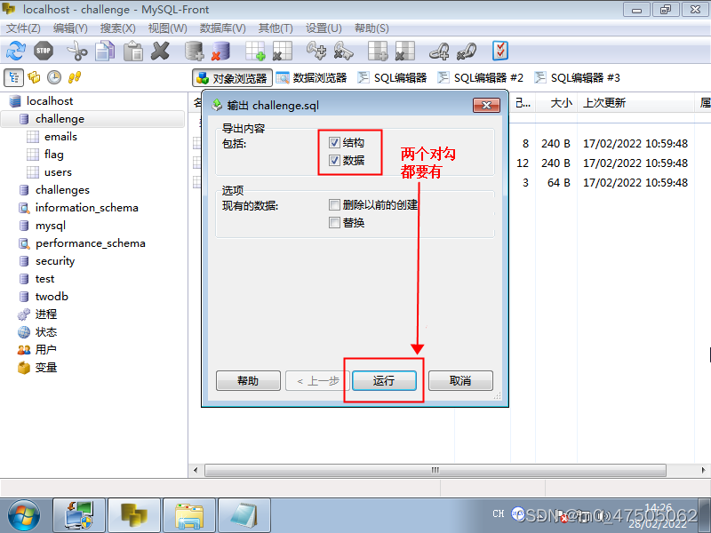Select the emails table
711x533 pixels.
pyautogui.click(x=60, y=137)
